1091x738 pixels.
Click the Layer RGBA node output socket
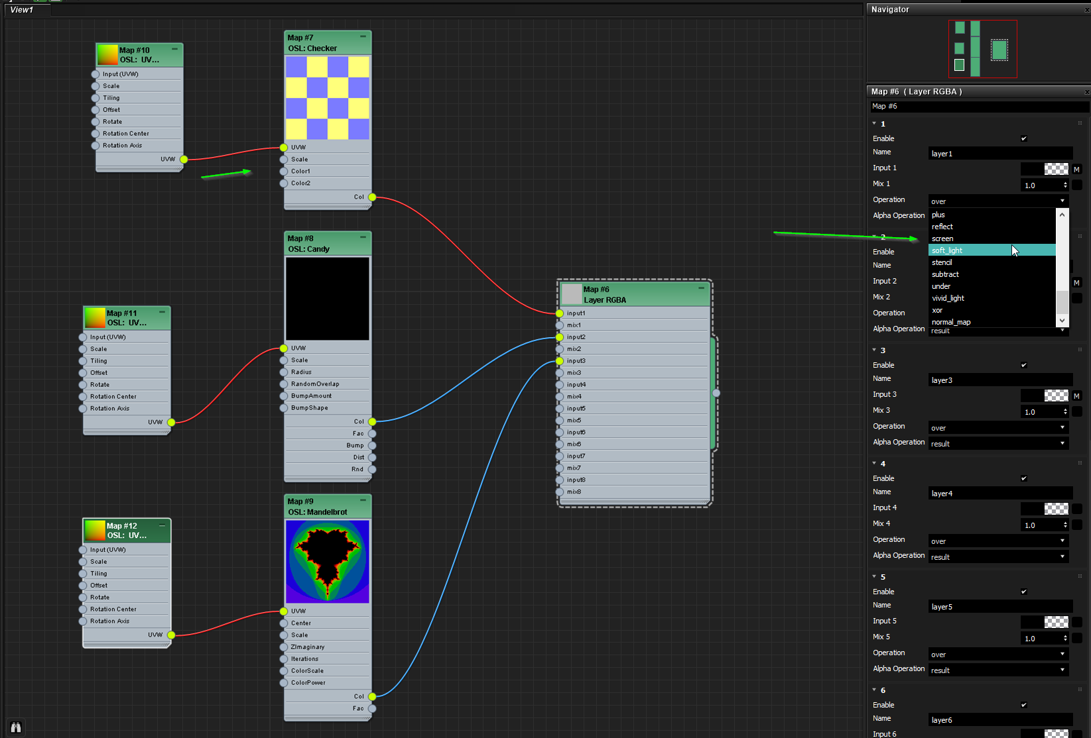[x=716, y=393]
